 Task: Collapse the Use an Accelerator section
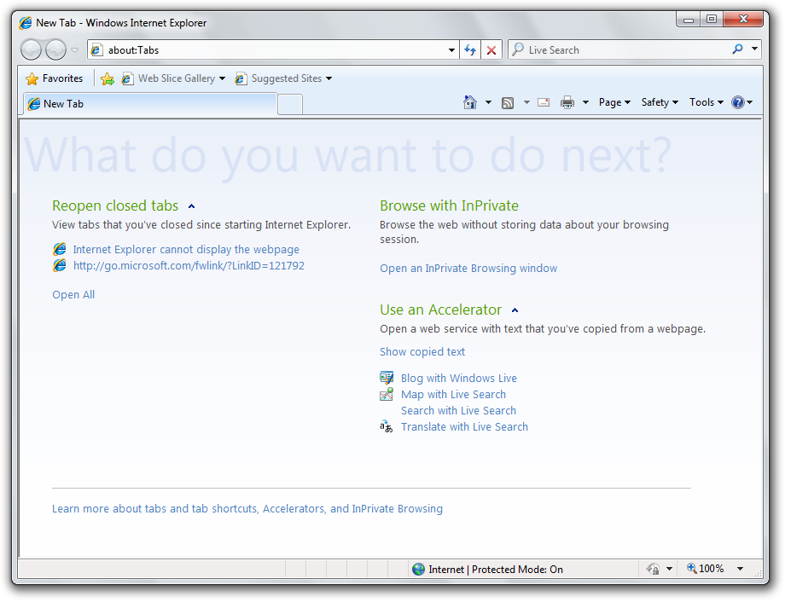[x=515, y=310]
